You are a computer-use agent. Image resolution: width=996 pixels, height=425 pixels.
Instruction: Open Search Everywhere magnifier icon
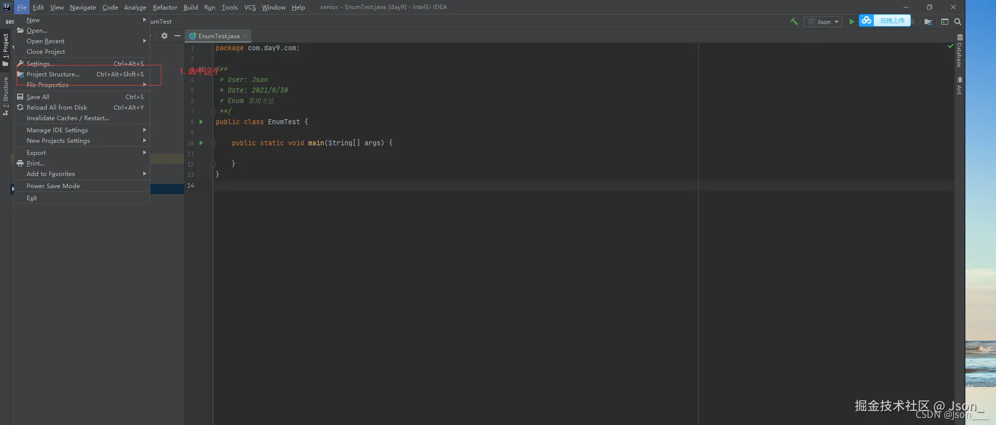pyautogui.click(x=958, y=22)
